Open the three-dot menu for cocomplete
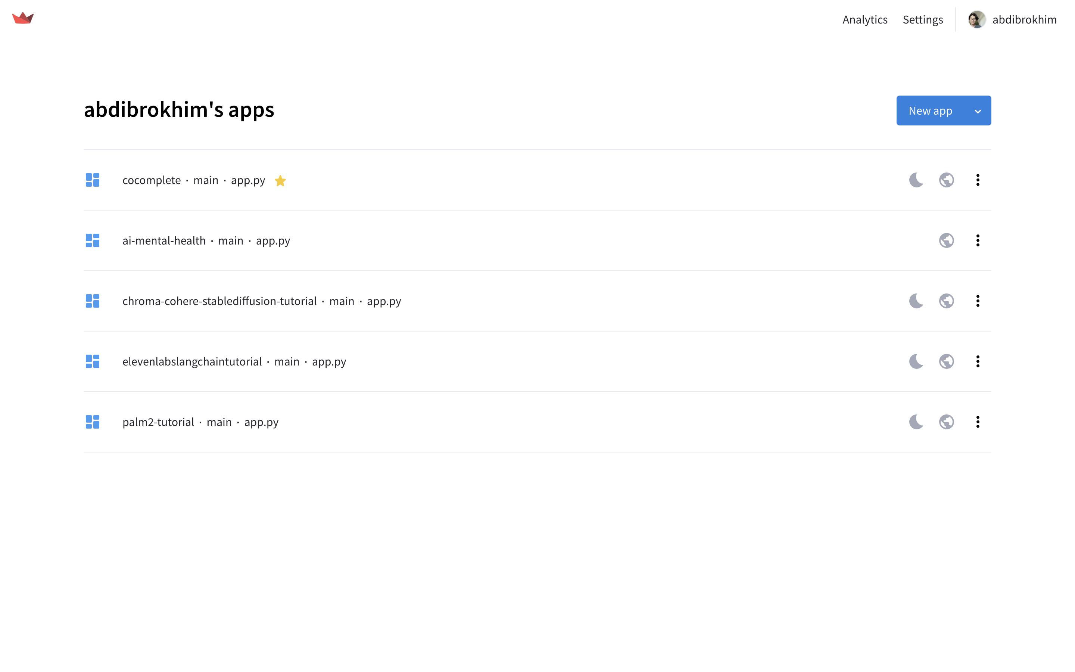 click(x=978, y=180)
